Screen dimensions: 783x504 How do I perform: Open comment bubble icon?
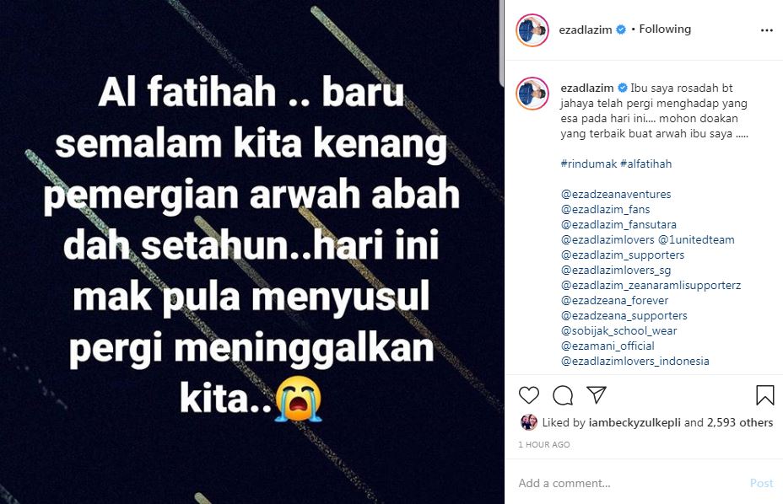tap(563, 395)
